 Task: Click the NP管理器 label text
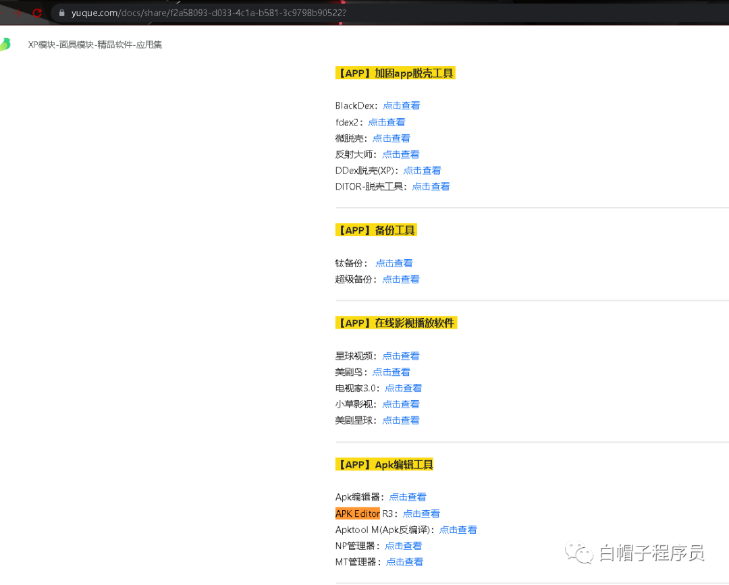click(x=356, y=545)
